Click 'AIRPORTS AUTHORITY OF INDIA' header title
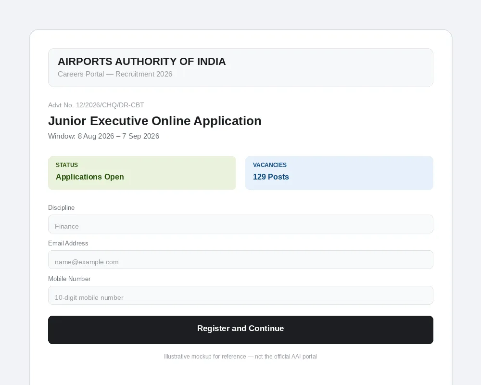The height and width of the screenshot is (385, 481). [x=142, y=62]
